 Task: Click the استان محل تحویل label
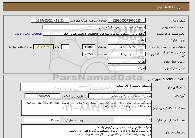(173, 62)
